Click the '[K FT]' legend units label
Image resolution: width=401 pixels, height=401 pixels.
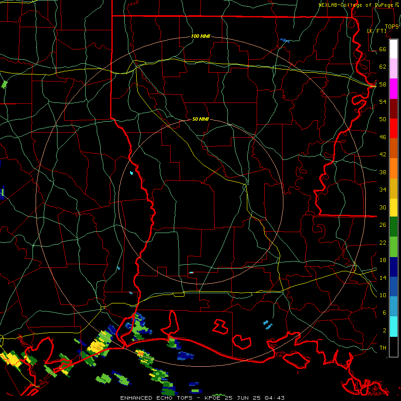coord(376,31)
